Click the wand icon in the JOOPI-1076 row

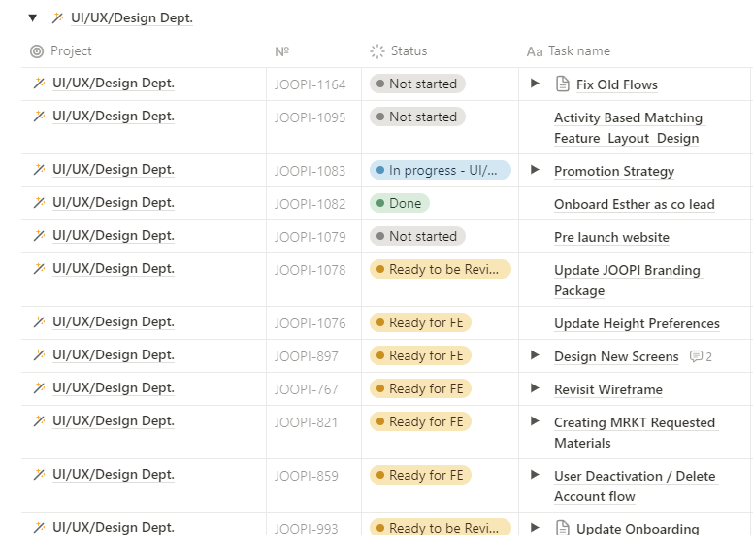tap(40, 322)
